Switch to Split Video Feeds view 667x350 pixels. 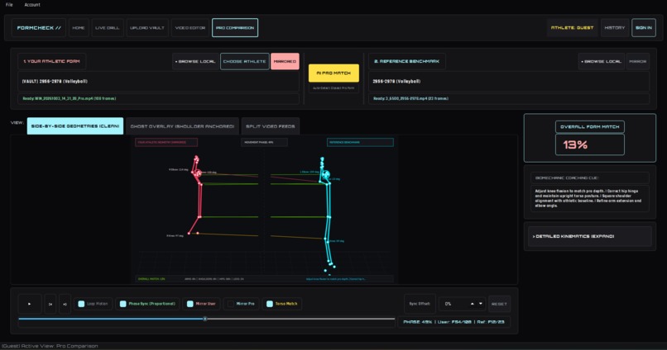[270, 126]
